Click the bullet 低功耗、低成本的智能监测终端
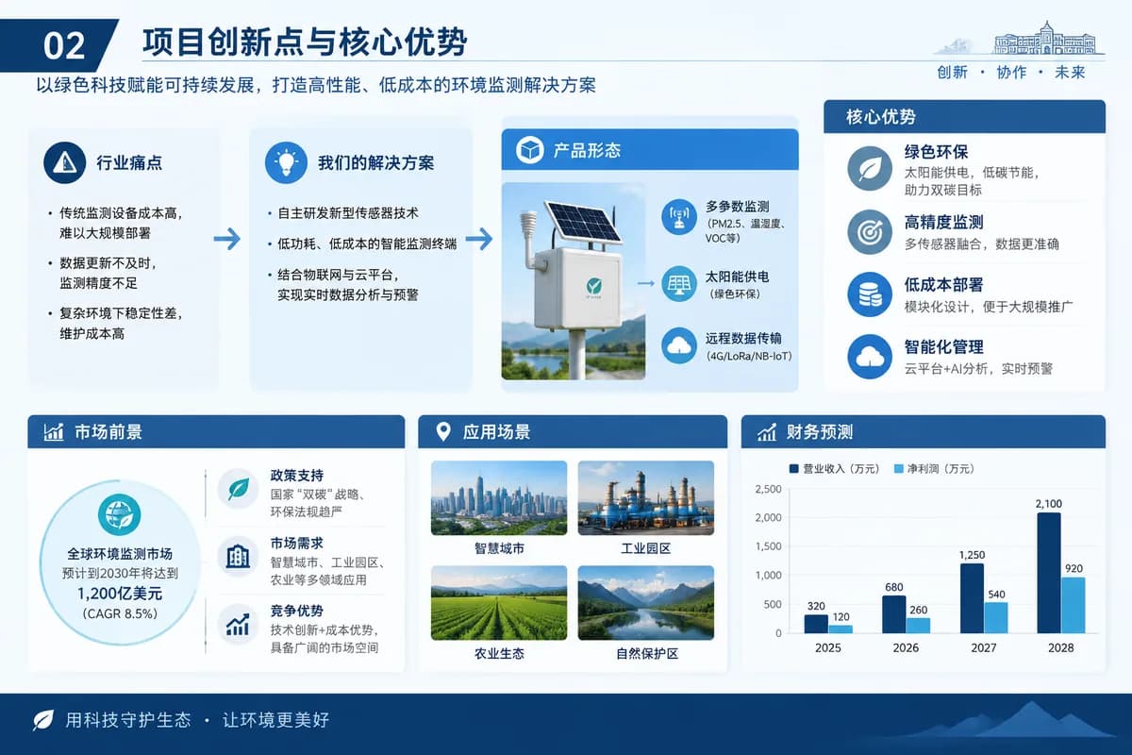1132x755 pixels. 367,243
